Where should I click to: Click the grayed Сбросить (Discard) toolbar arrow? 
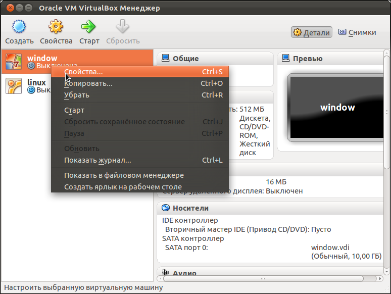[x=122, y=26]
